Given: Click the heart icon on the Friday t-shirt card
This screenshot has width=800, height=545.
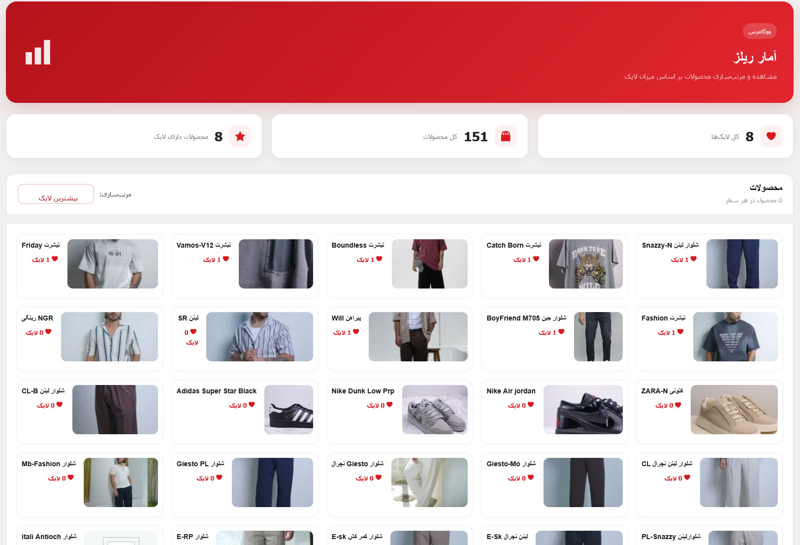Looking at the screenshot, I should 55,259.
